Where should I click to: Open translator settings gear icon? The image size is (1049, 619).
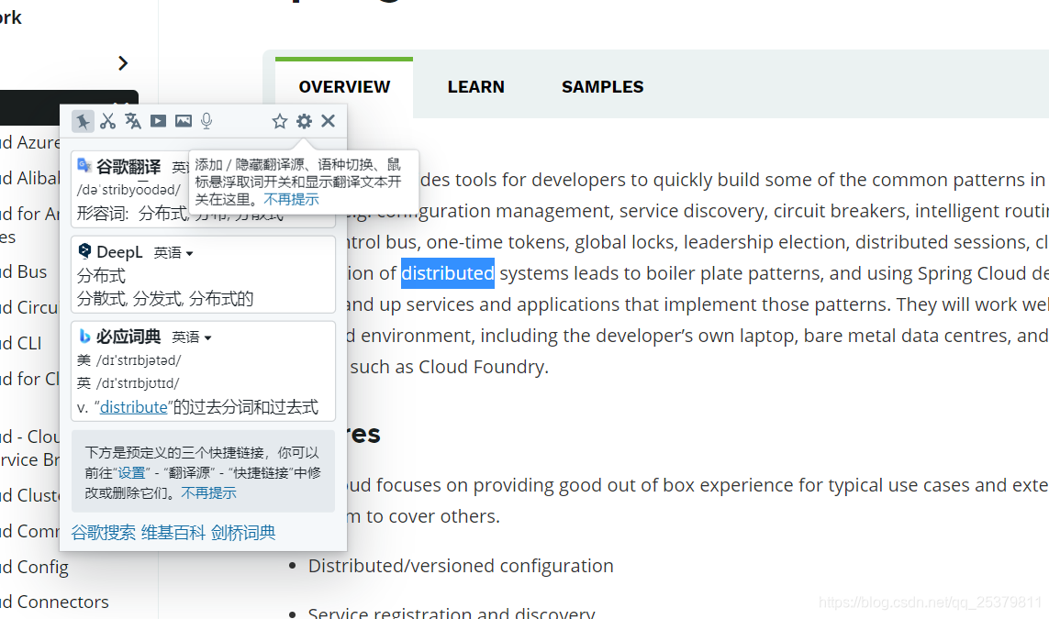(x=304, y=121)
